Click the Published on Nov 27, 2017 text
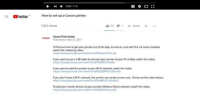 click(67, 40)
